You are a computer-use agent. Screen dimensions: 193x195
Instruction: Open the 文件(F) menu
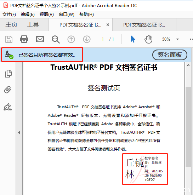[x=9, y=15]
